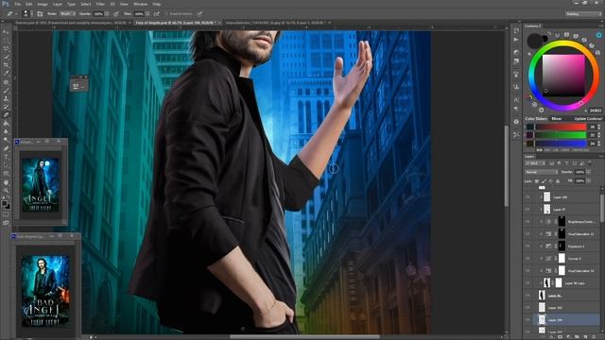Open Actions panel play icon in dock
The width and height of the screenshot is (605, 340).
coord(516,40)
